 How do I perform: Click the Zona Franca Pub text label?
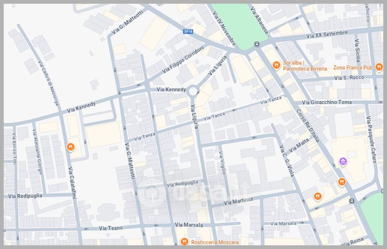pos(353,68)
